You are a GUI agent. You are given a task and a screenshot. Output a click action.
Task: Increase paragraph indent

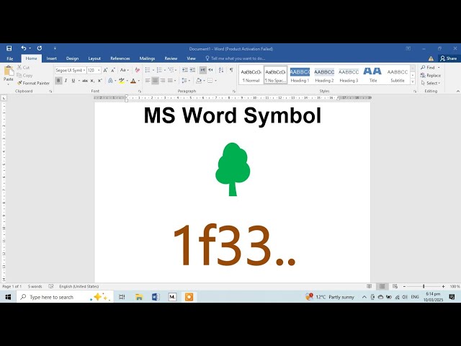[192, 70]
